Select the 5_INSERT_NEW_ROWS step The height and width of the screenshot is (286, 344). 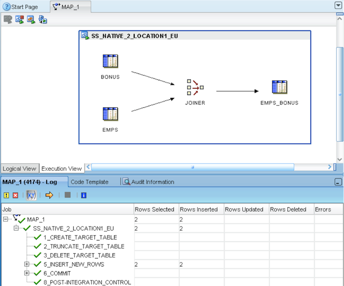coord(74,264)
